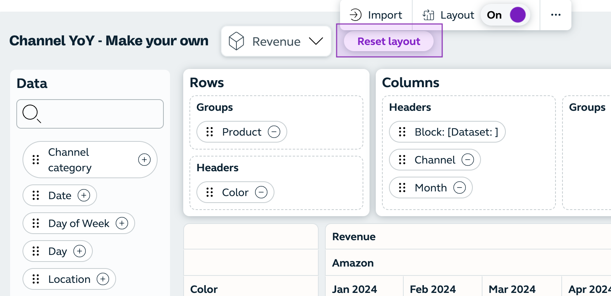Click the Reset layout button
Viewport: 611px width, 296px height.
(x=389, y=41)
